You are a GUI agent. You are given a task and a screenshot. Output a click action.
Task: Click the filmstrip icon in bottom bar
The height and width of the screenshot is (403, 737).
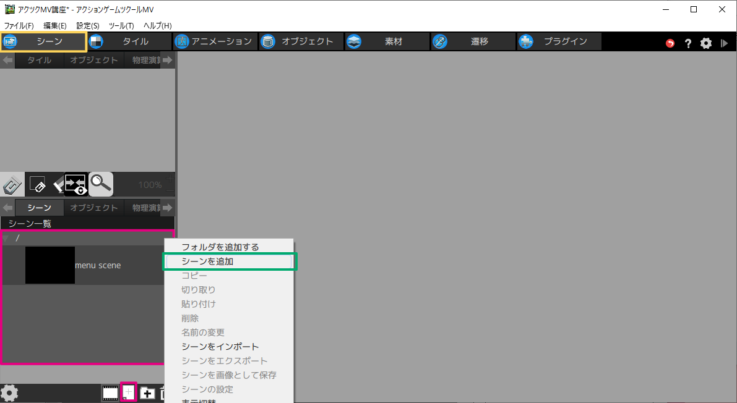(x=110, y=392)
